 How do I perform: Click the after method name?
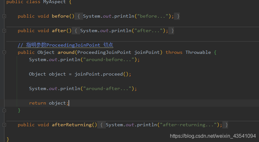coord(59,31)
